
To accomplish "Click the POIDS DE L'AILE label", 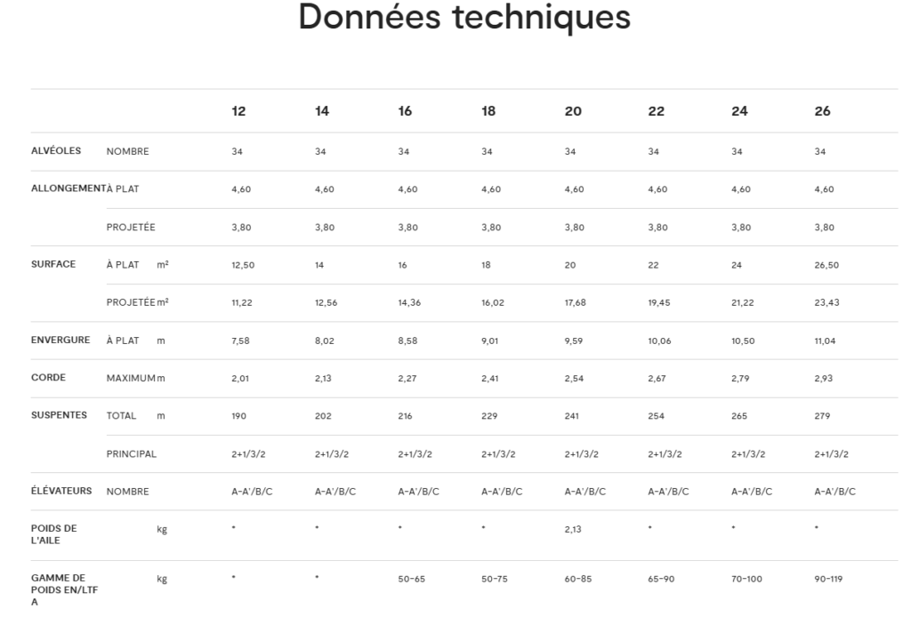I will pyautogui.click(x=54, y=534).
